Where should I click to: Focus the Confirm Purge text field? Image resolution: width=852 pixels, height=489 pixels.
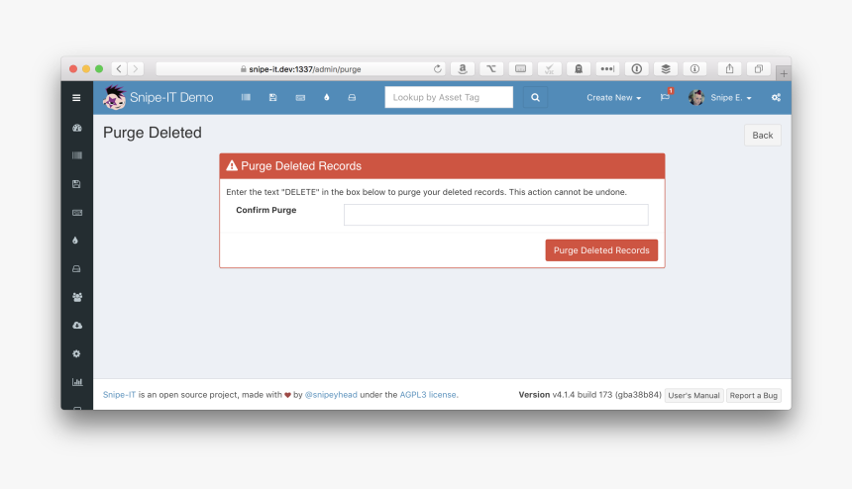pos(496,215)
